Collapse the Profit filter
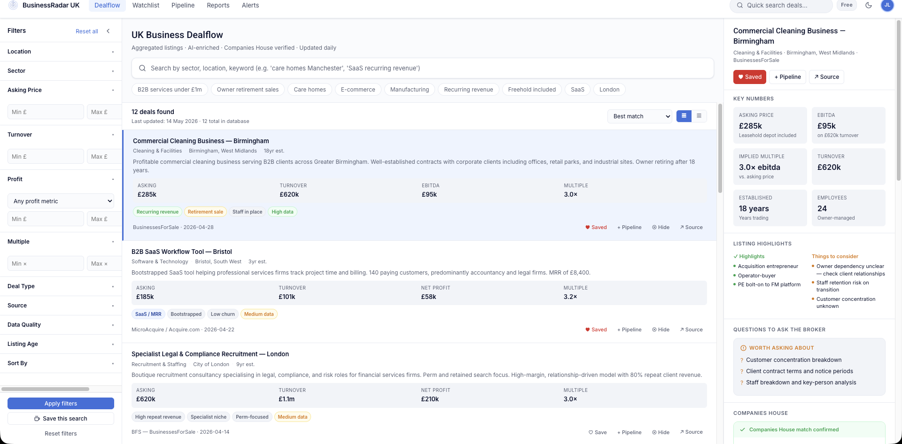The width and height of the screenshot is (902, 444). pyautogui.click(x=61, y=179)
